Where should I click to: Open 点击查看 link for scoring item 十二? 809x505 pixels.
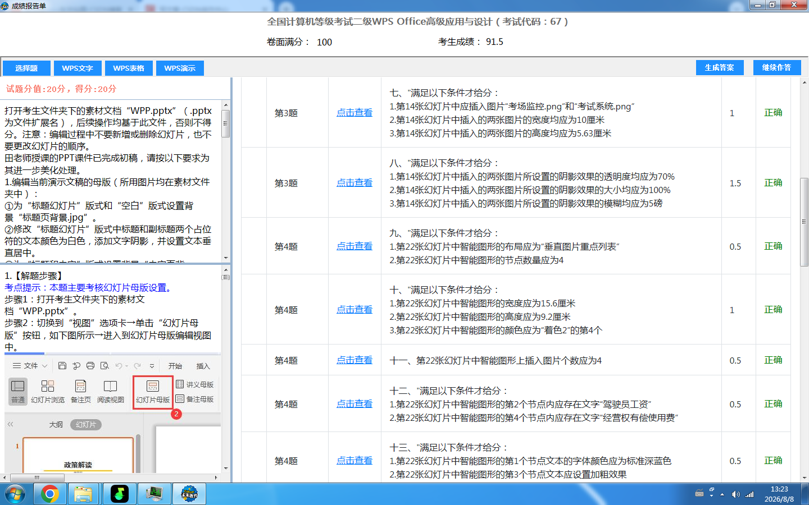354,404
